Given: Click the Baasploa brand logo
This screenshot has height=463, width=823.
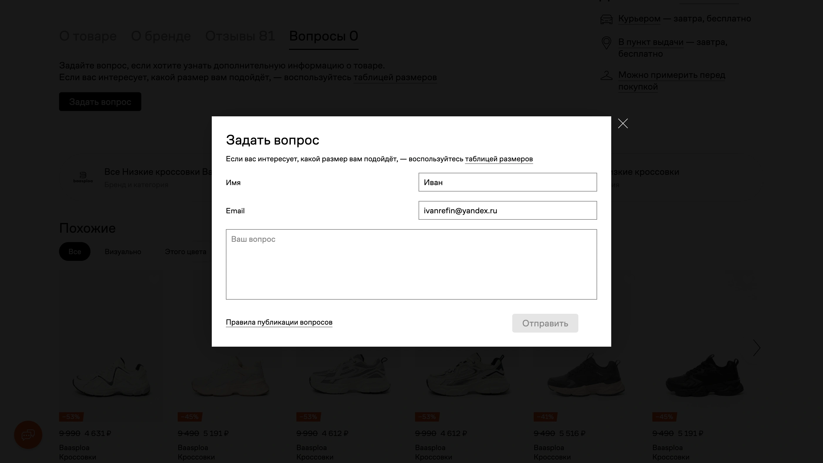Looking at the screenshot, I should 83,177.
